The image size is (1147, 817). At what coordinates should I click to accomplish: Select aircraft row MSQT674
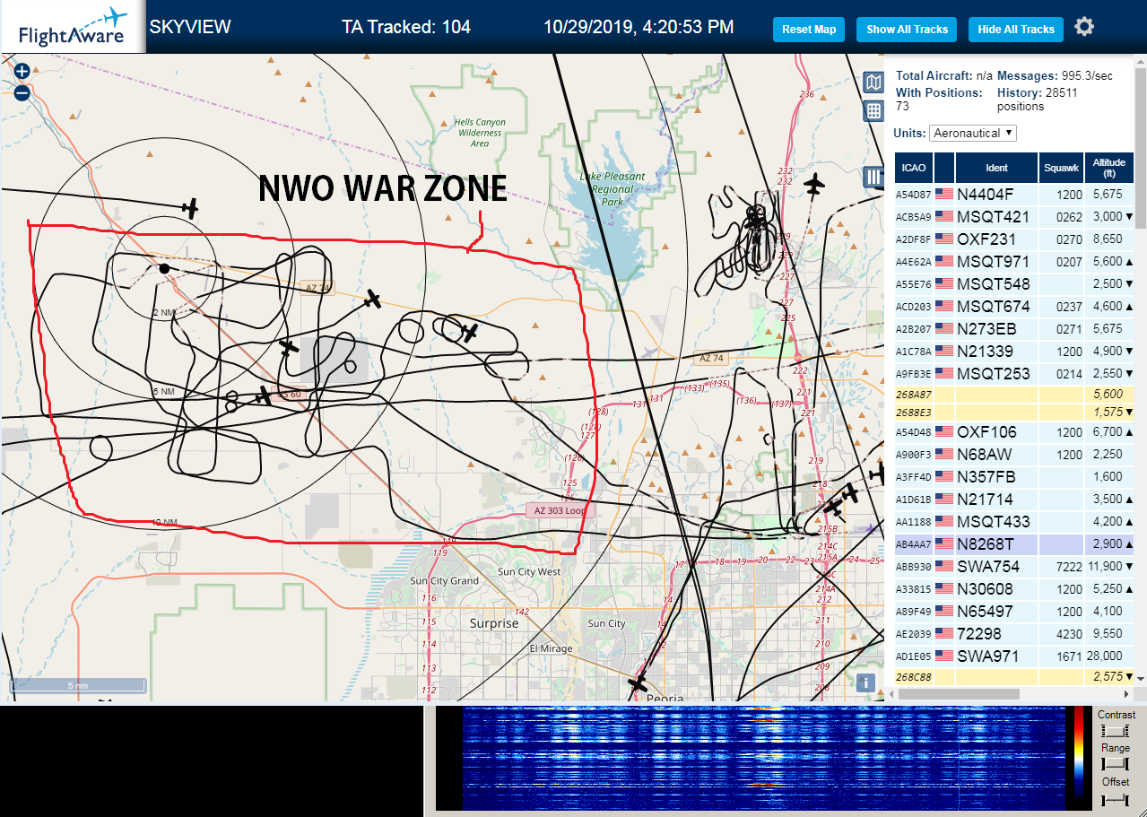pyautogui.click(x=1014, y=307)
